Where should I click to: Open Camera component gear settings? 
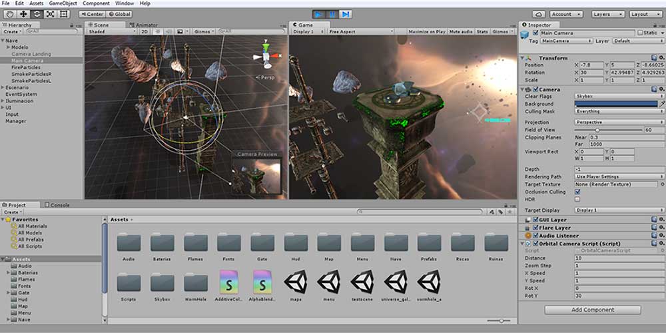tap(661, 89)
